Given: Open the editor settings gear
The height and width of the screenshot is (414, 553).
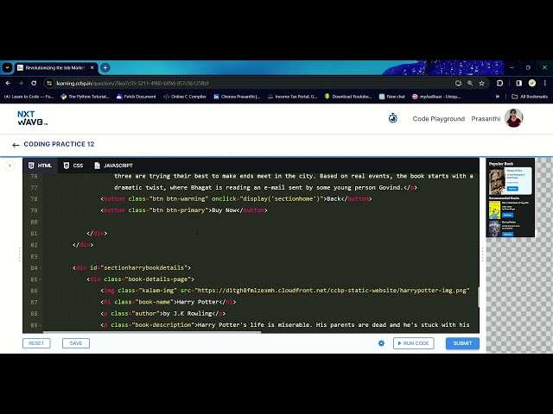Looking at the screenshot, I should pos(381,343).
